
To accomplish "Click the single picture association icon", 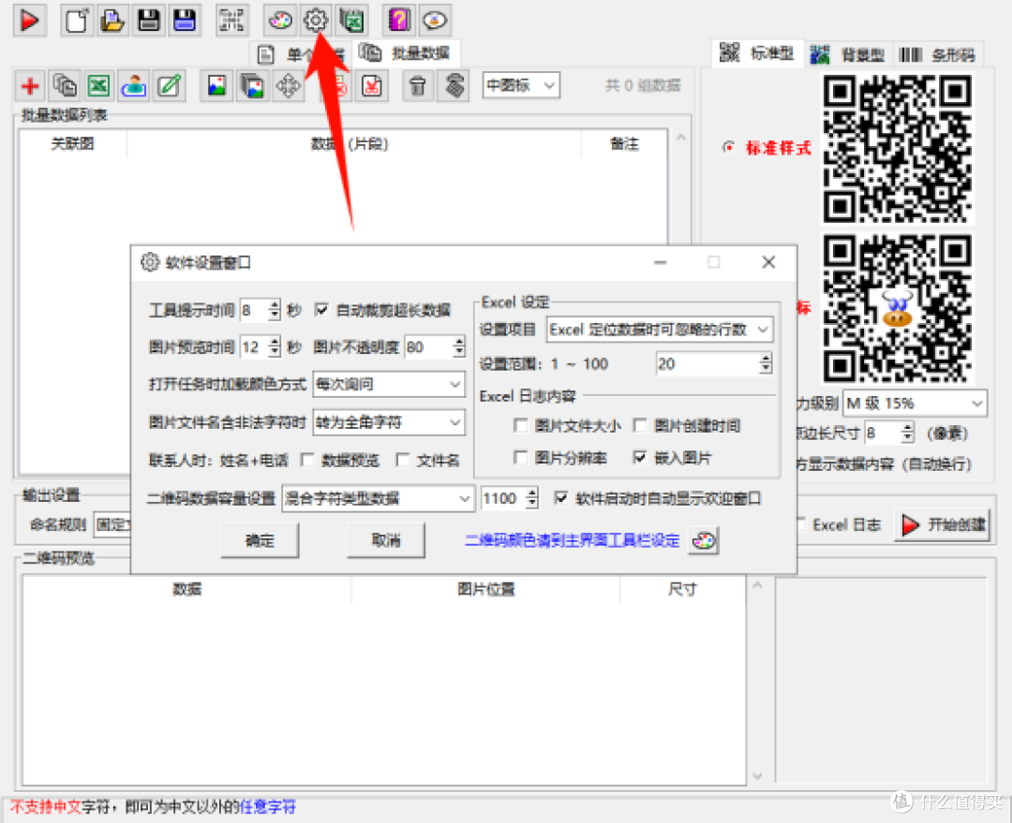I will (216, 86).
